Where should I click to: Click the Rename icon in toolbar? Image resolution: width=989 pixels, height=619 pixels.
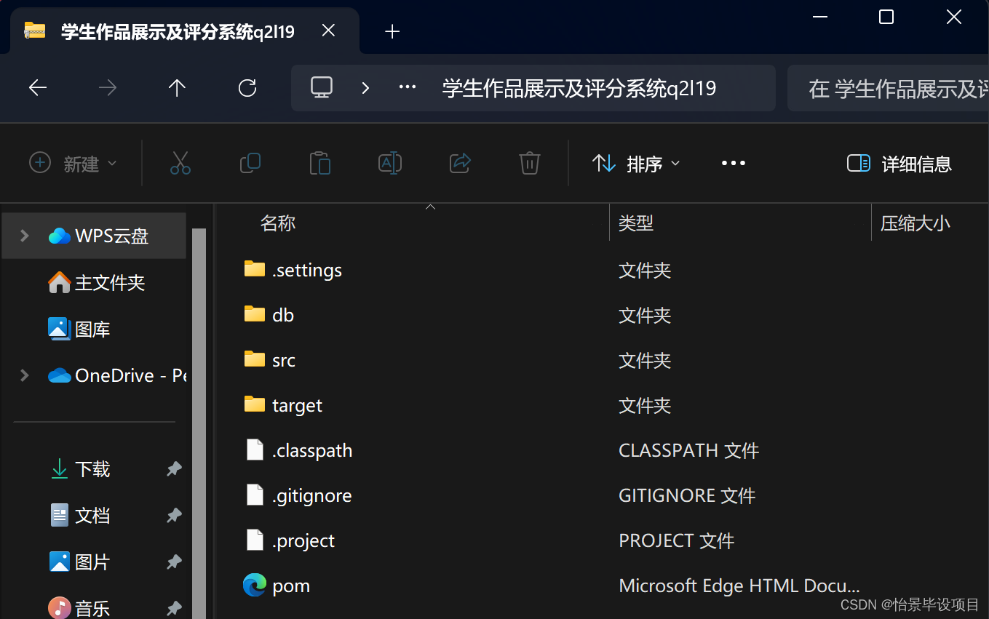pos(390,163)
